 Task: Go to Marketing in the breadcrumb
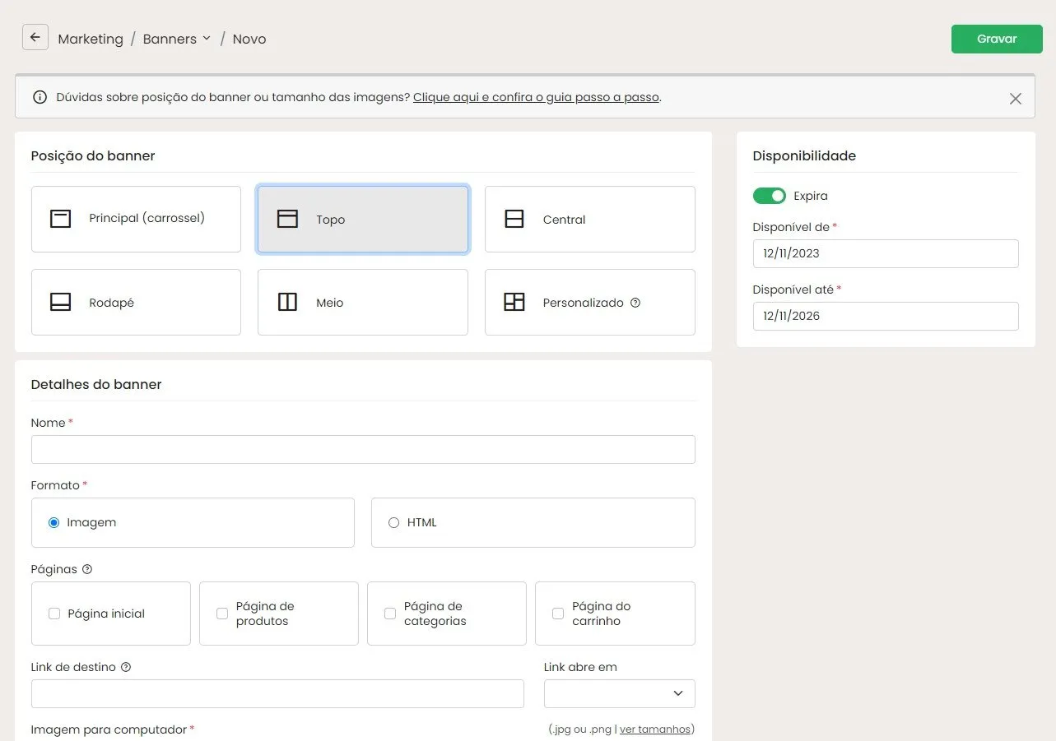click(x=91, y=39)
